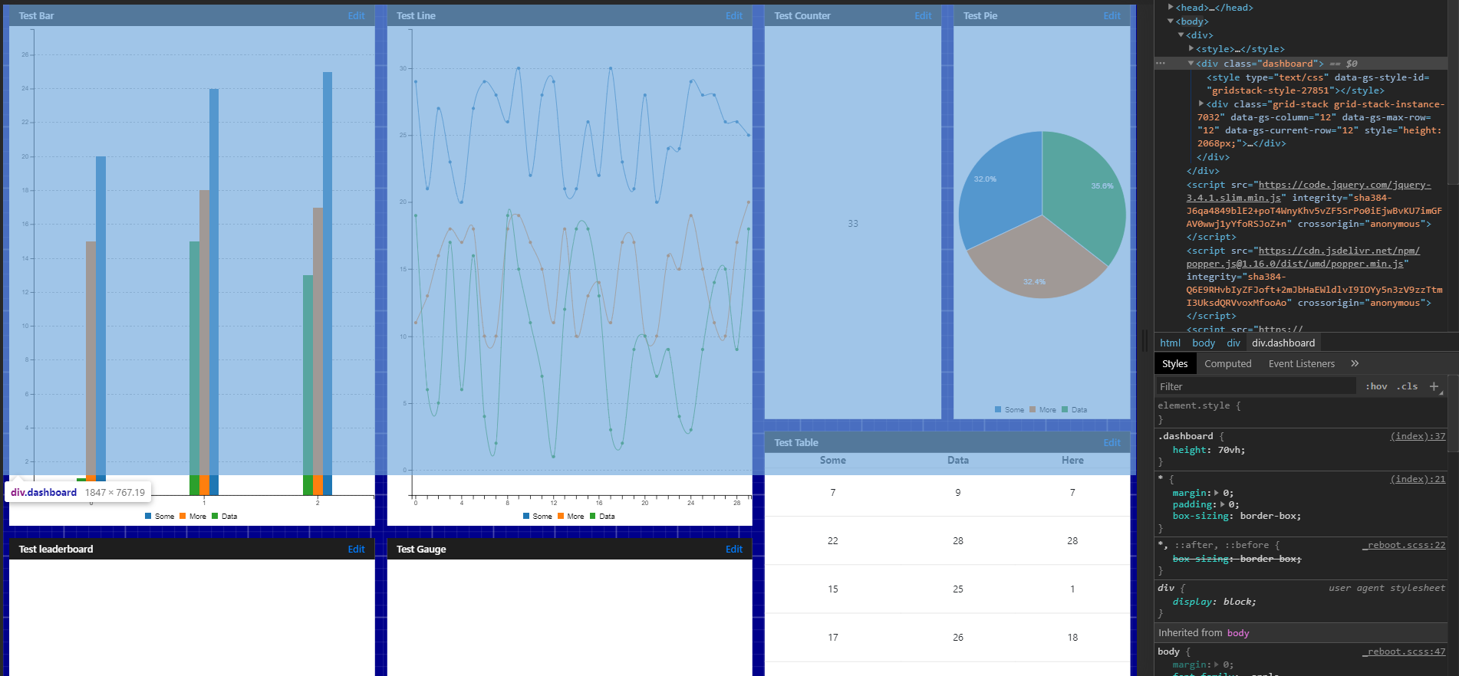Open _reboot.scss:47 source link
The height and width of the screenshot is (676, 1459).
click(1404, 651)
